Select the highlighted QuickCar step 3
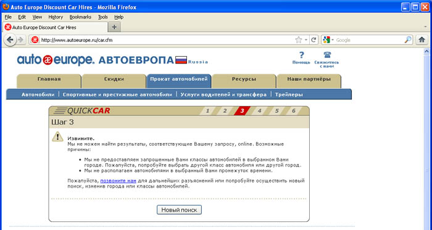Screen dimensions: 432x230 (x=242, y=111)
